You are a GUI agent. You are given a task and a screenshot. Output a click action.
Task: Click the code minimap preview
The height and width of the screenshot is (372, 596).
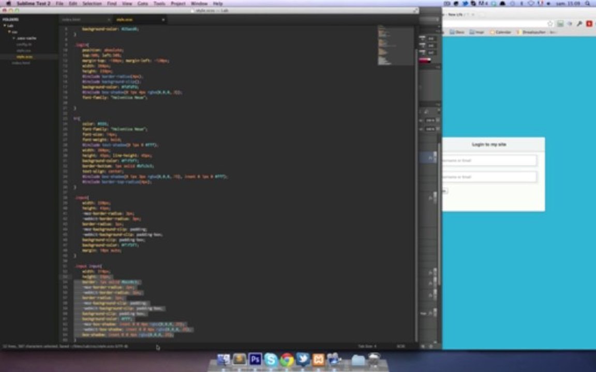(x=395, y=45)
